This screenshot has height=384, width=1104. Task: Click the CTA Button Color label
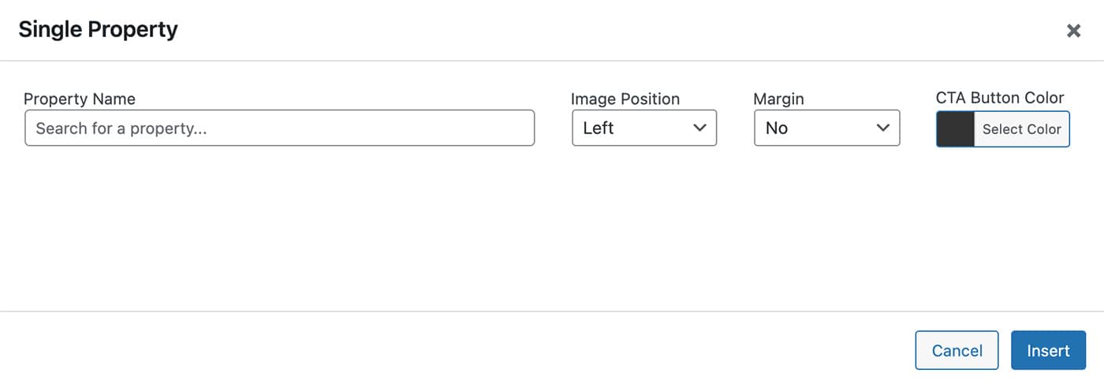click(999, 98)
